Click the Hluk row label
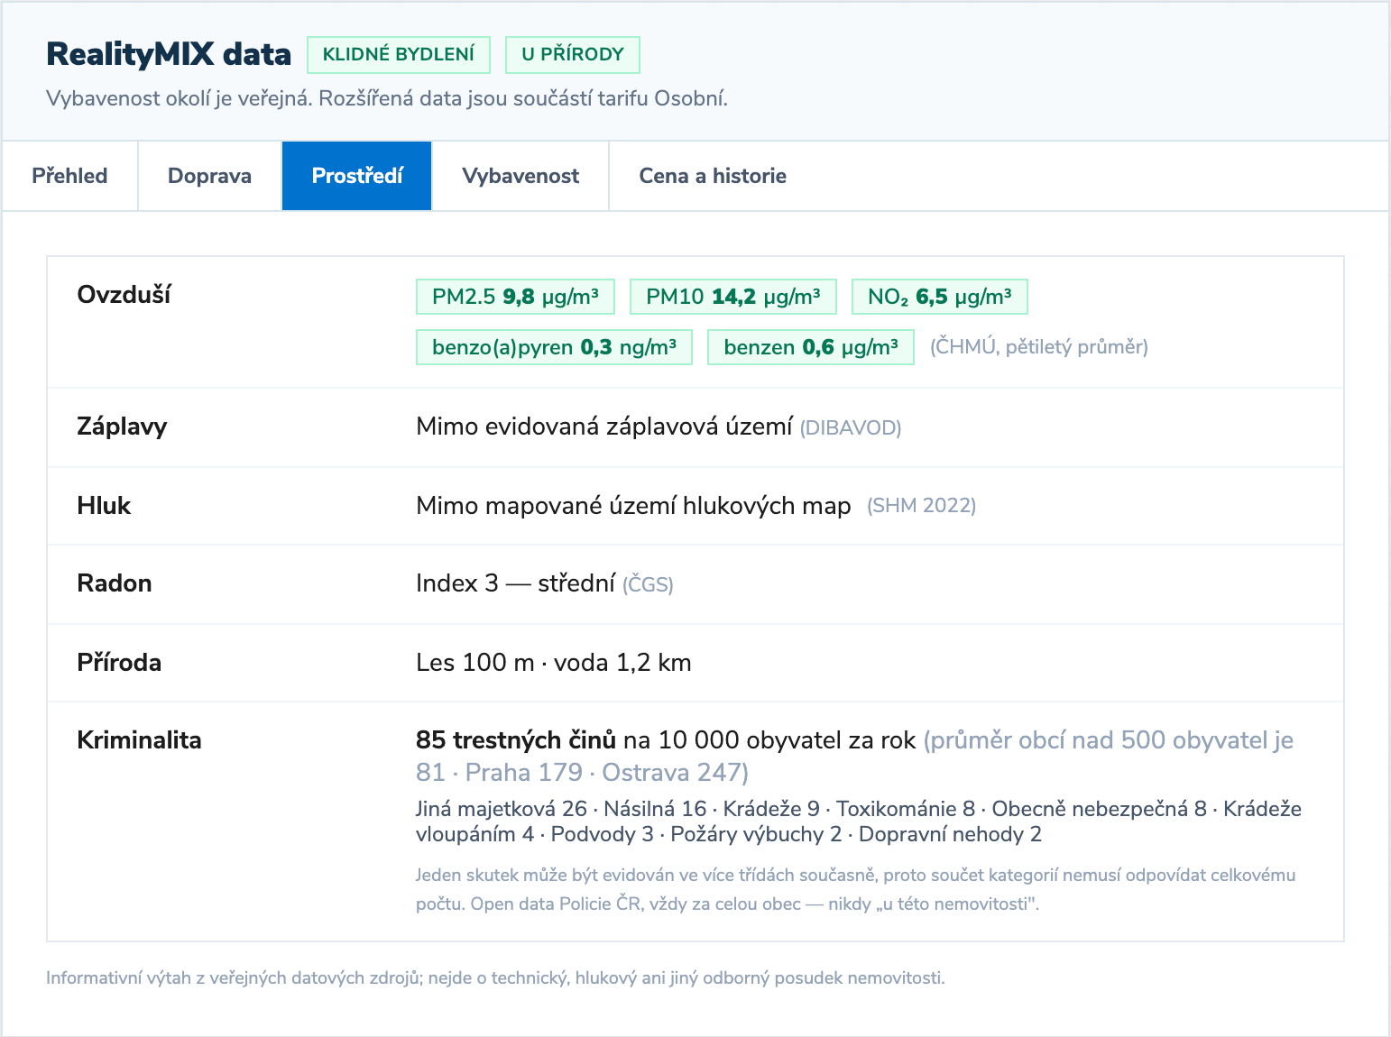Screen dimensions: 1391x1037 [104, 506]
